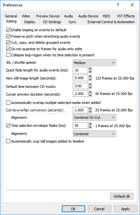Toggle Cut, copy, and delete grouped events
This screenshot has width=140, height=215.
click(8, 42)
